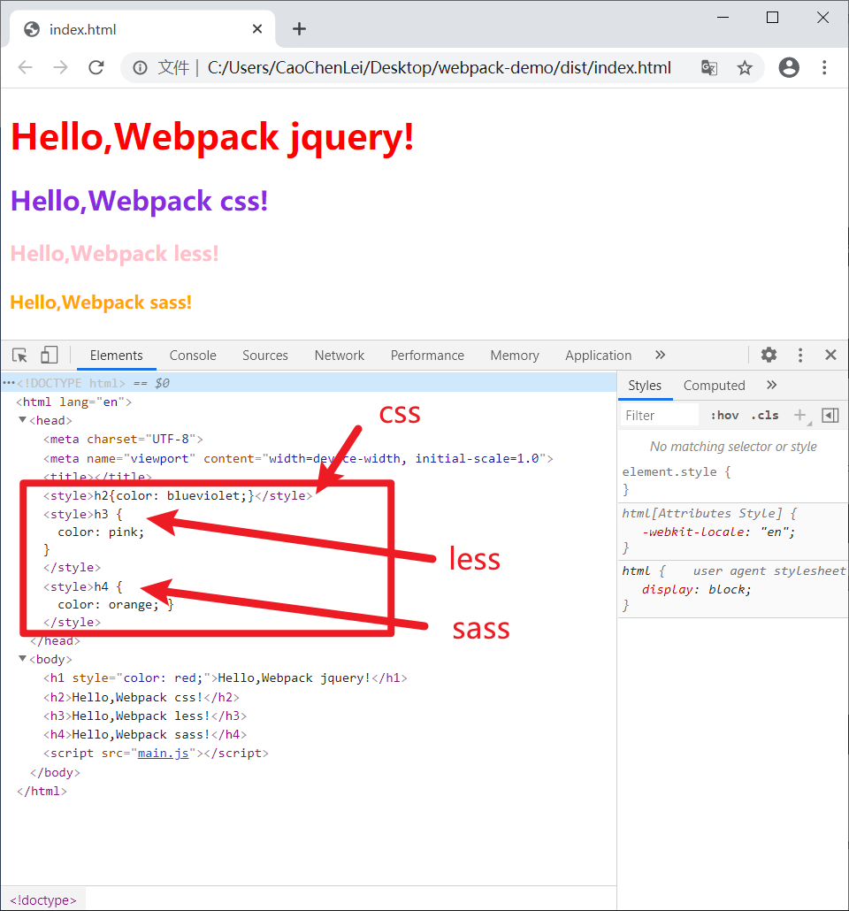Switch to the Elements tab
Screen dimensions: 849x911
point(116,355)
